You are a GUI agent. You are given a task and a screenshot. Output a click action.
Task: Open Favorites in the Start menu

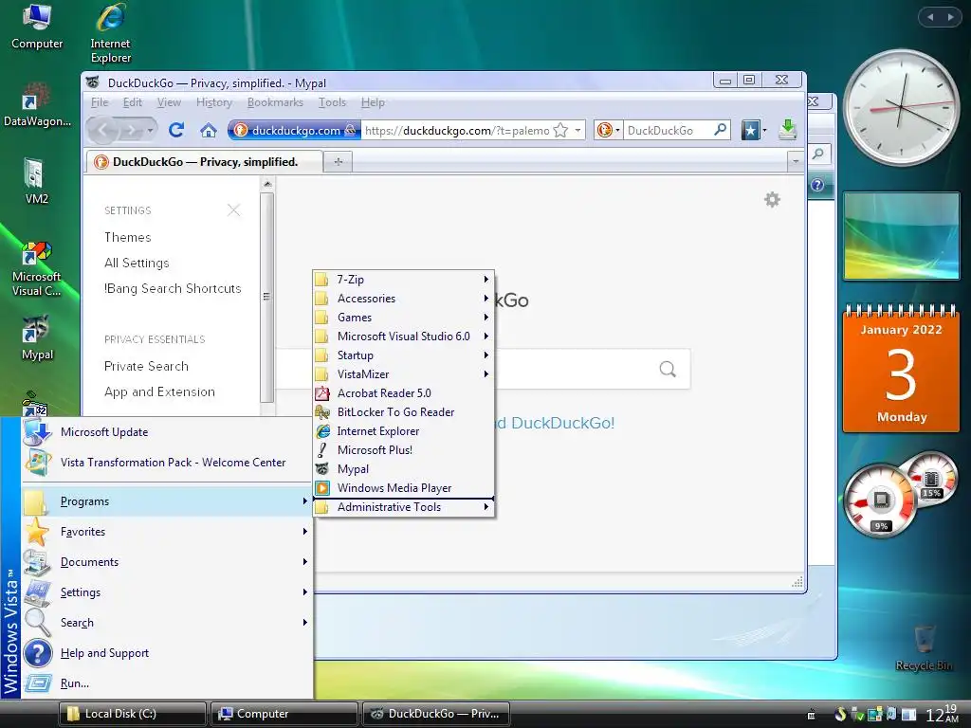click(167, 532)
